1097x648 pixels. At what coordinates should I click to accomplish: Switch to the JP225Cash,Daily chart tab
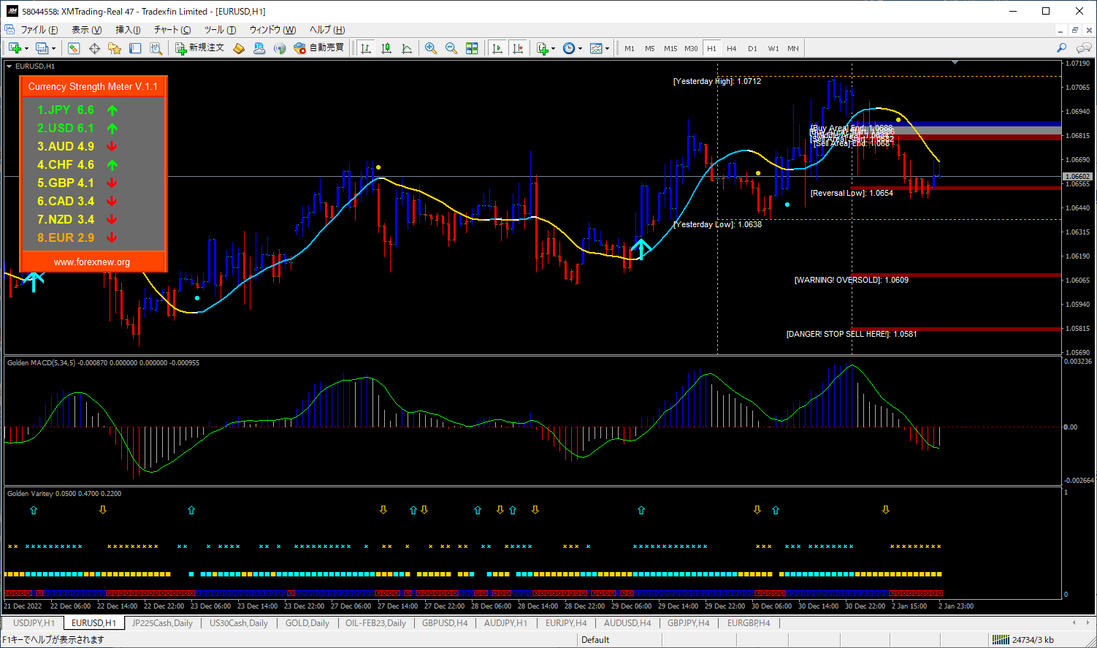coord(162,623)
